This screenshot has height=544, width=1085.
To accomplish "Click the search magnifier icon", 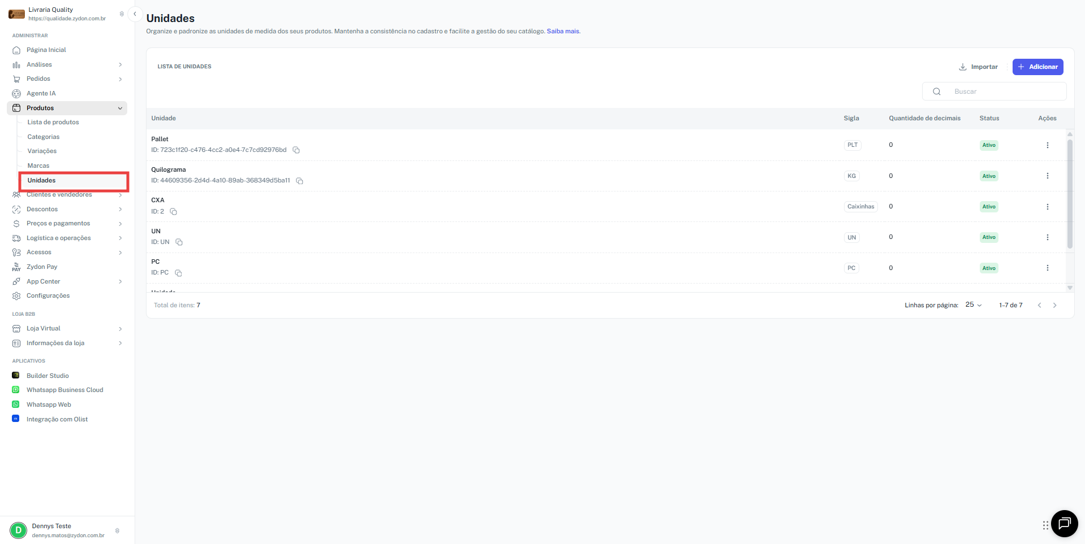I will [x=937, y=92].
